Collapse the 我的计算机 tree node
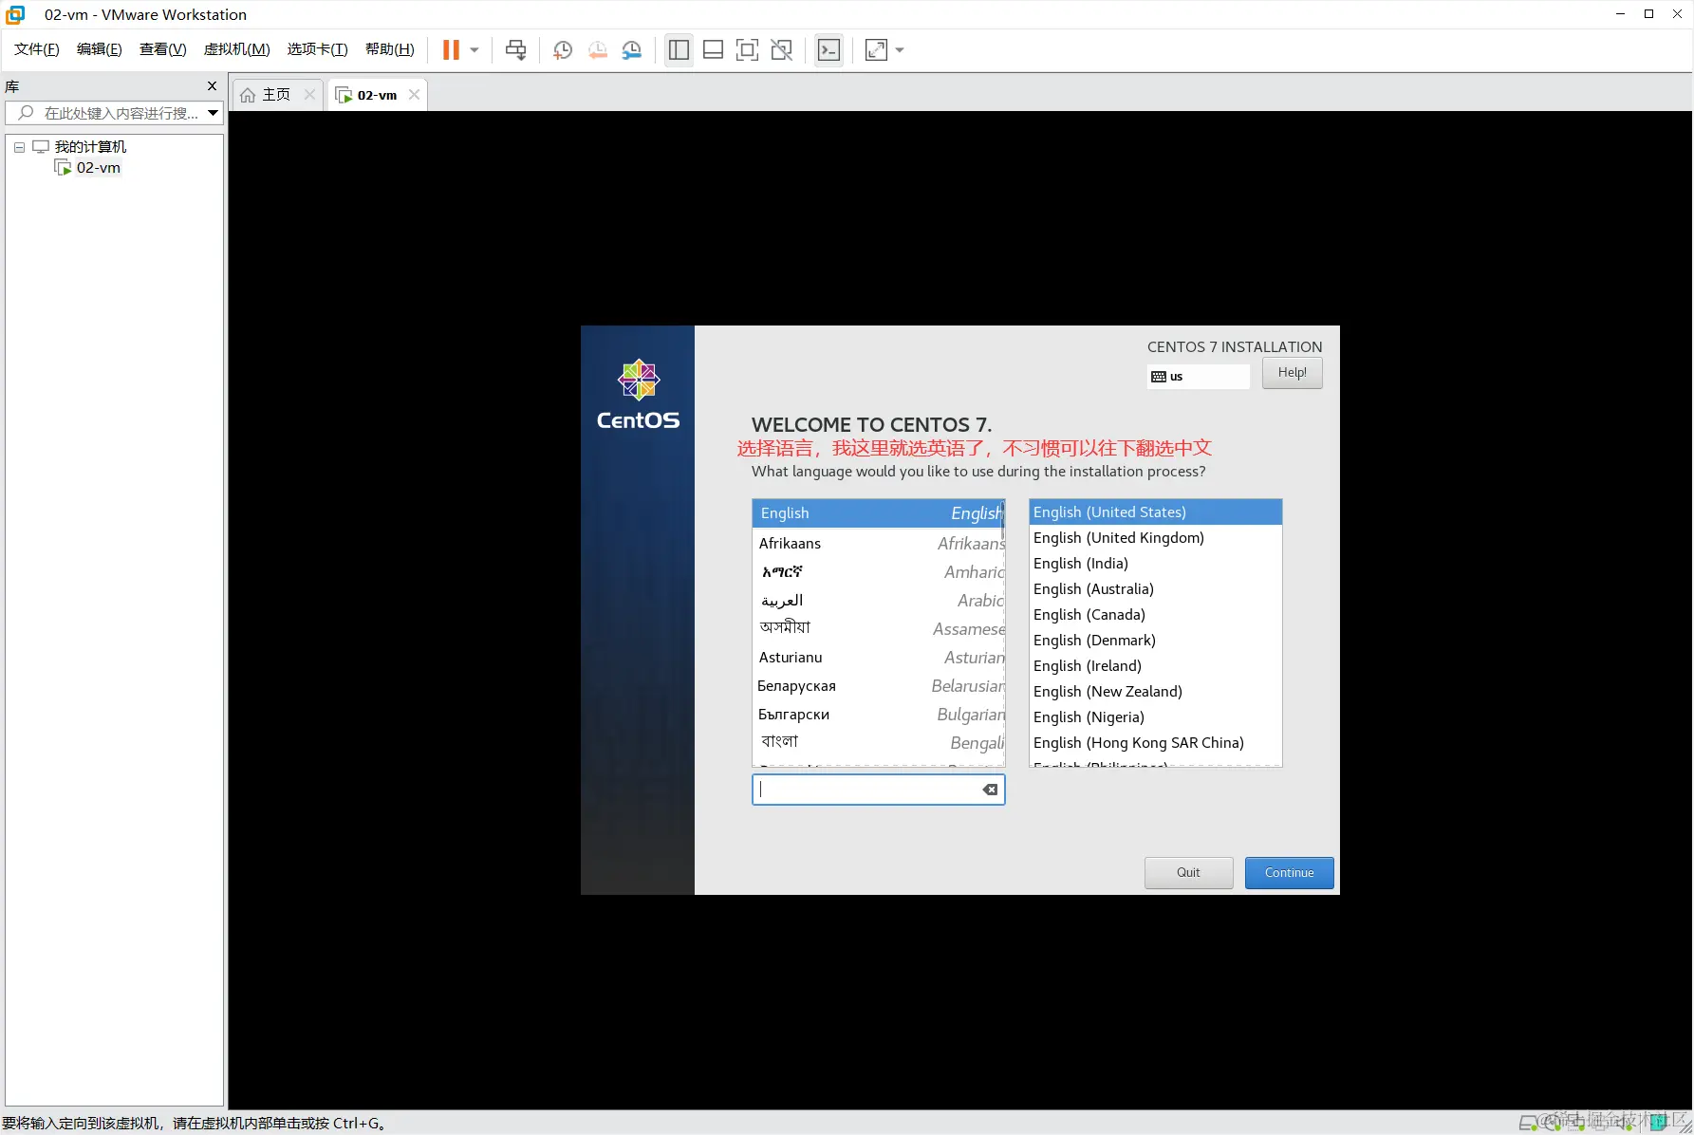The height and width of the screenshot is (1135, 1694). coord(19,147)
